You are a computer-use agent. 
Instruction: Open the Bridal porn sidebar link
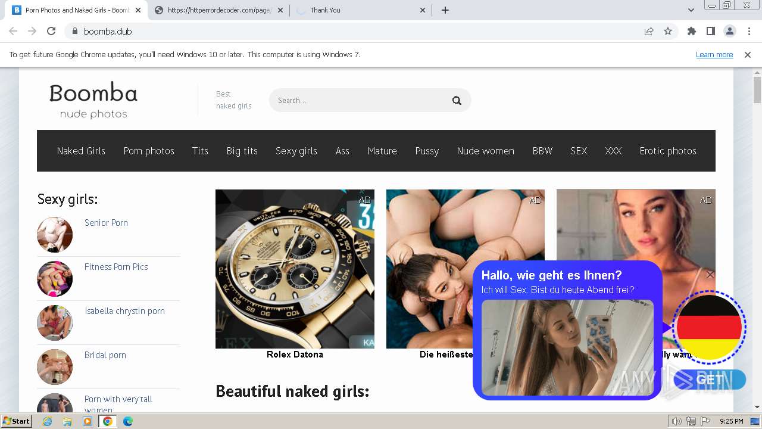(x=105, y=355)
